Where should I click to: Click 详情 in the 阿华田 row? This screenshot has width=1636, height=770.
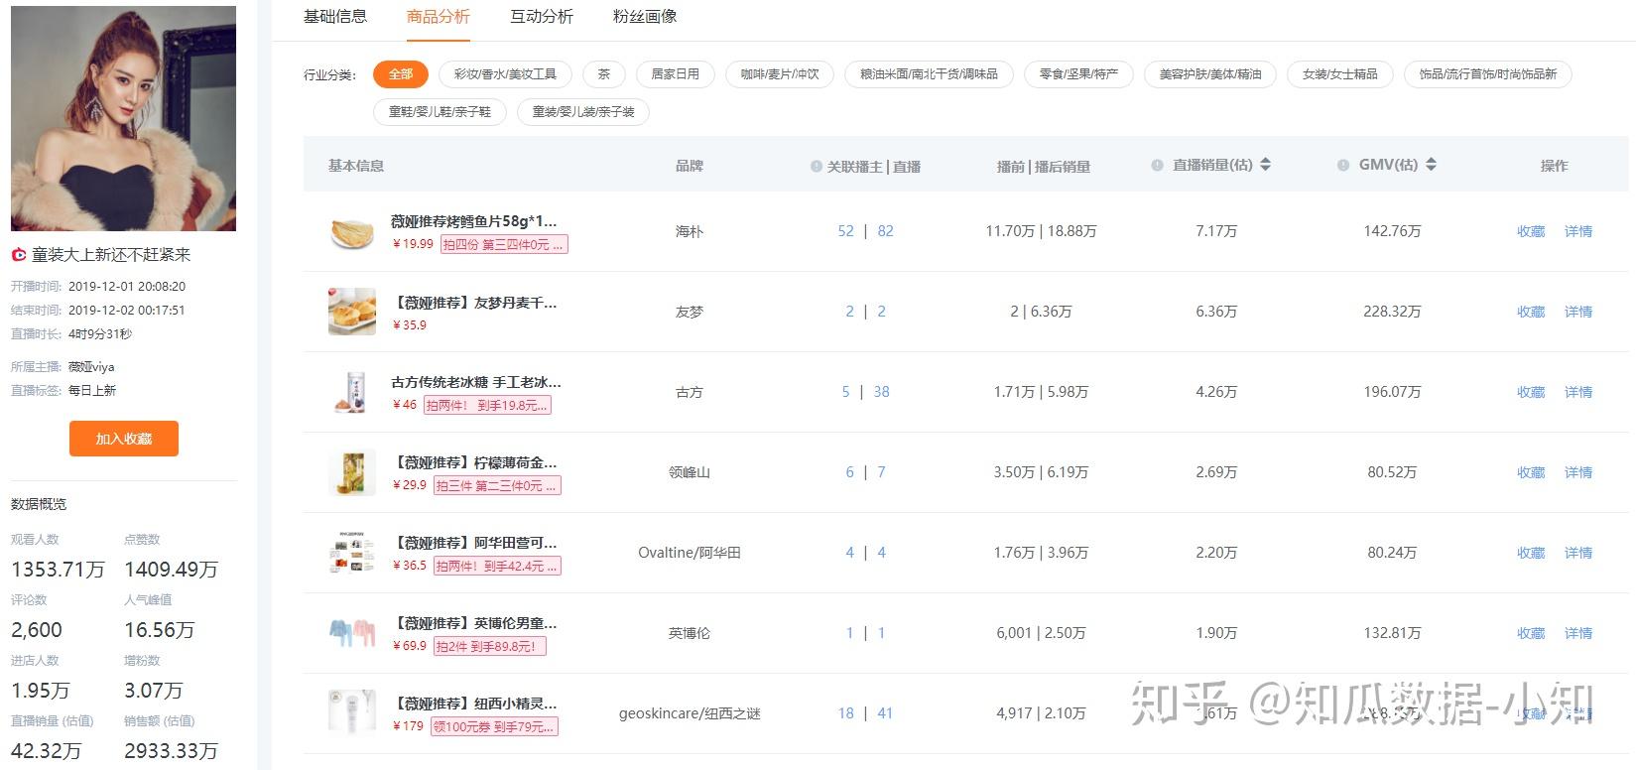pos(1578,553)
